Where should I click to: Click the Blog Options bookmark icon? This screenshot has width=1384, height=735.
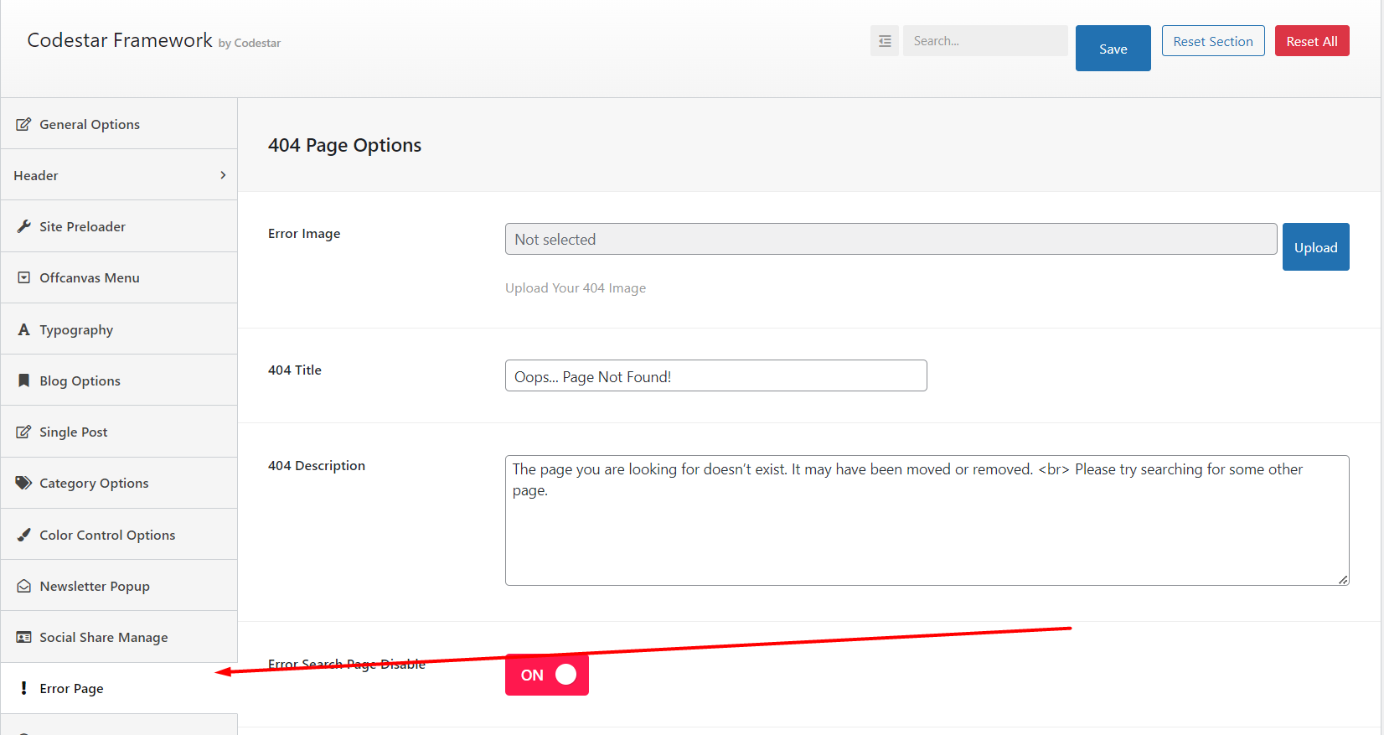(23, 380)
